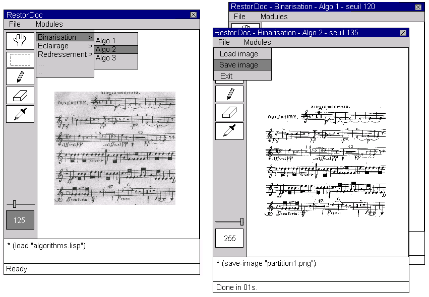Expand the Binarisation submenu
Viewport: 429px width, 297px height.
tap(65, 37)
